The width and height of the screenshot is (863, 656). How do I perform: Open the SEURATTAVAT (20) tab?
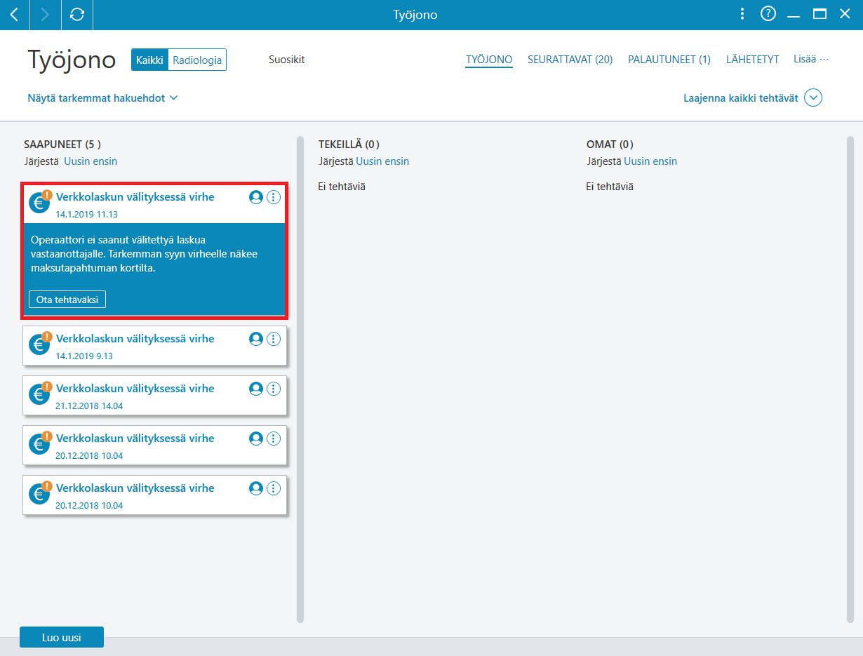pos(570,60)
